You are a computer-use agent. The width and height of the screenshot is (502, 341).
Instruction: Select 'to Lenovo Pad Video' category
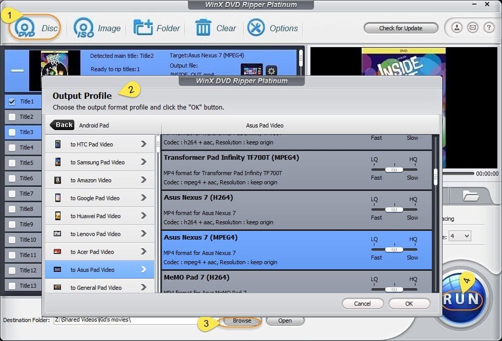point(99,234)
